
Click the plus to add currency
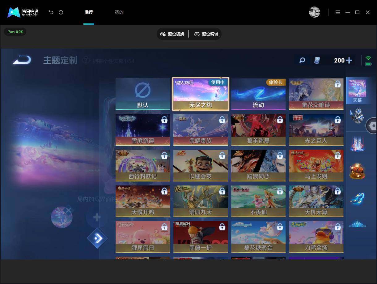pyautogui.click(x=349, y=60)
